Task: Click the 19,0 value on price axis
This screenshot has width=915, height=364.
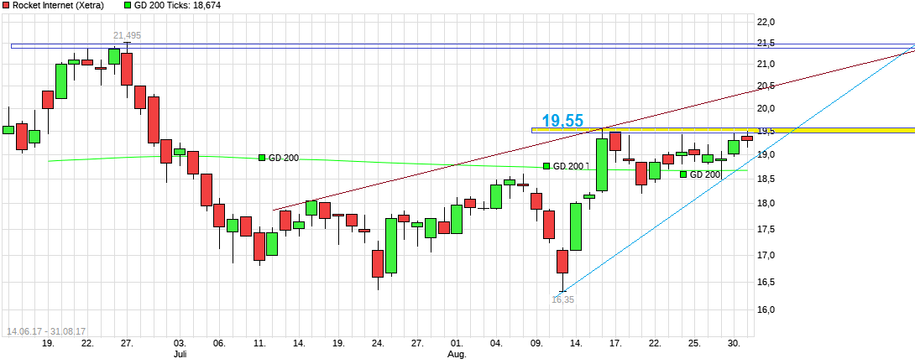Action: point(765,154)
